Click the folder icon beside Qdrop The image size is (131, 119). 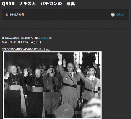pyautogui.click(x=113, y=14)
